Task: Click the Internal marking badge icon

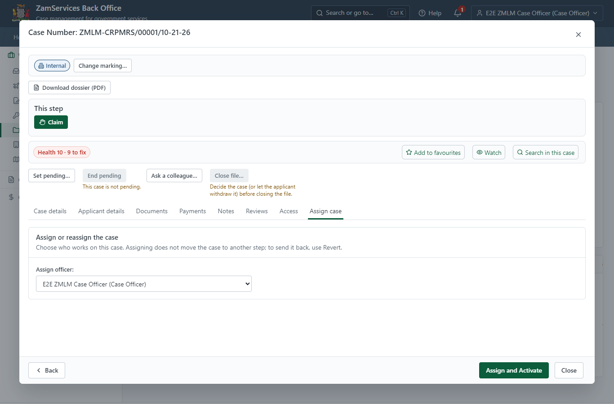Action: point(41,66)
